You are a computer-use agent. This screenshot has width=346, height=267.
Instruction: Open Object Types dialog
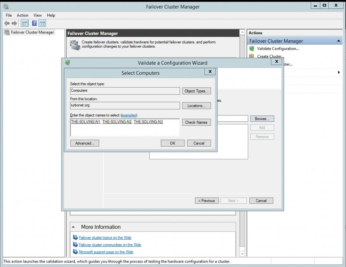tap(196, 91)
